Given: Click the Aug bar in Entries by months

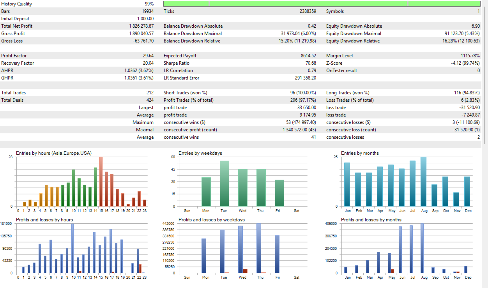Looking at the screenshot, I should (423, 181).
